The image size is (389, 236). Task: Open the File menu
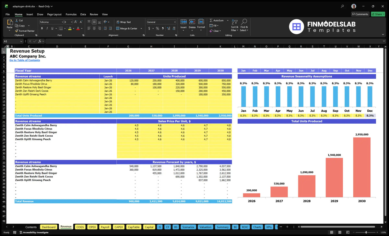[7, 14]
